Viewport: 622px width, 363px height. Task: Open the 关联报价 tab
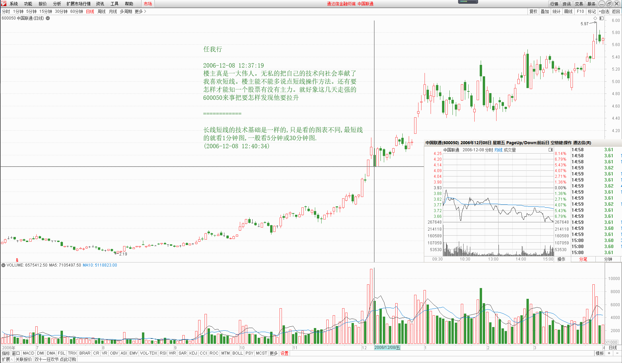click(24, 359)
